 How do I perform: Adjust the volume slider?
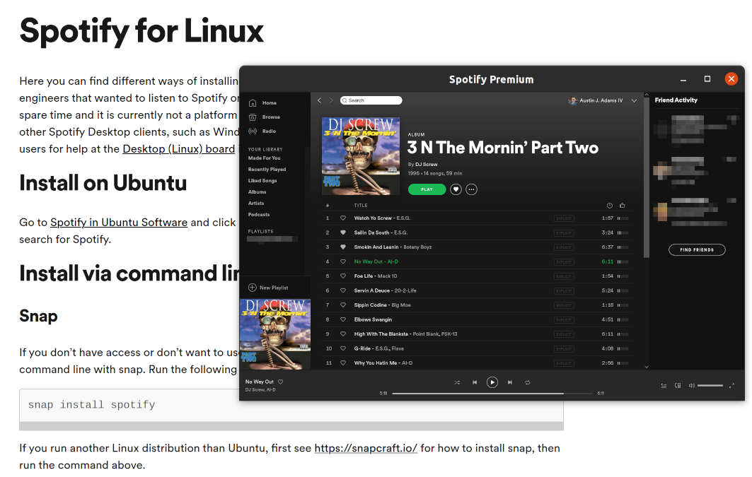tap(710, 386)
